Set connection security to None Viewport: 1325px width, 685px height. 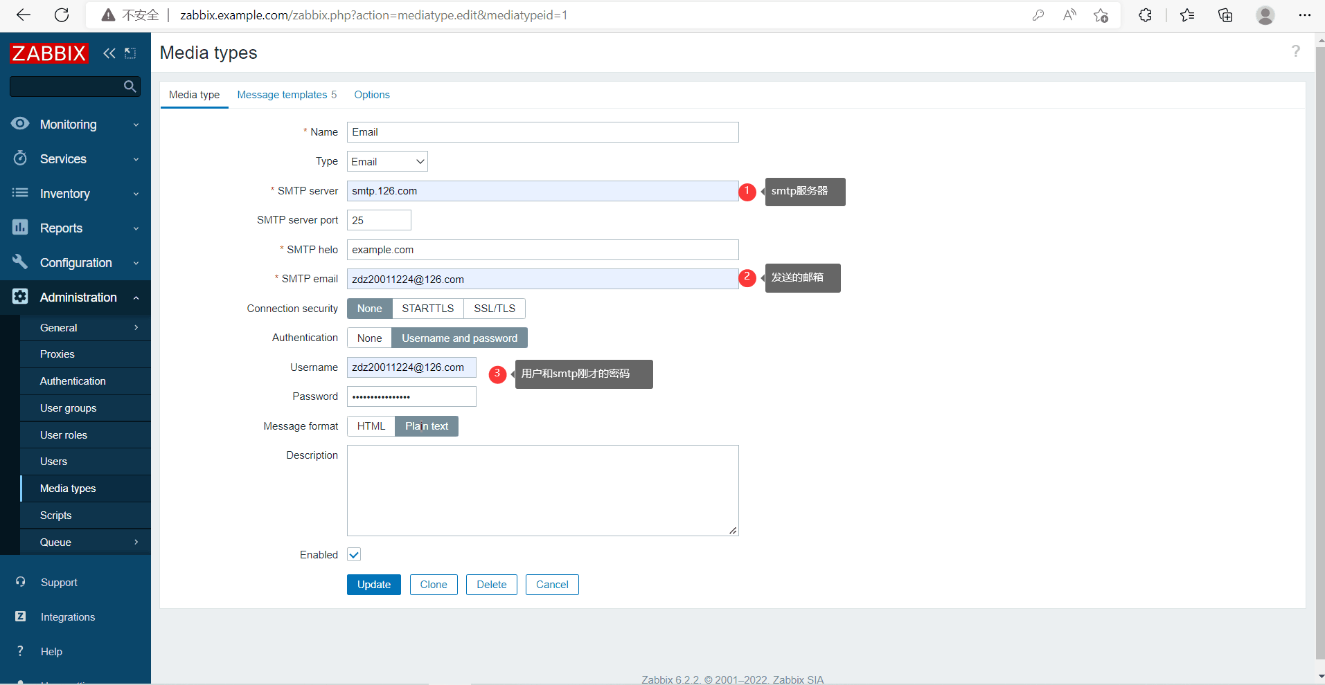point(369,309)
